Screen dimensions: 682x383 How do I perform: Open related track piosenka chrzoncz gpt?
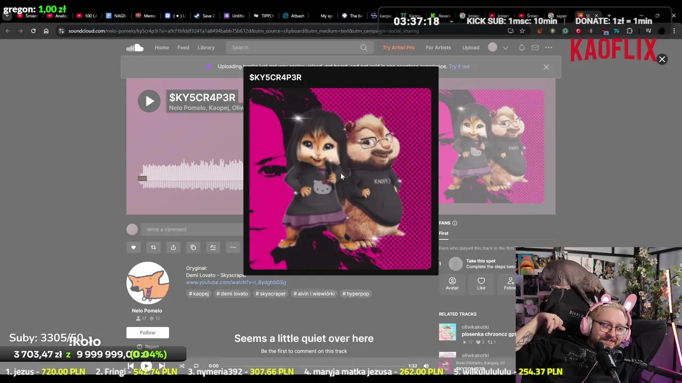coord(488,334)
